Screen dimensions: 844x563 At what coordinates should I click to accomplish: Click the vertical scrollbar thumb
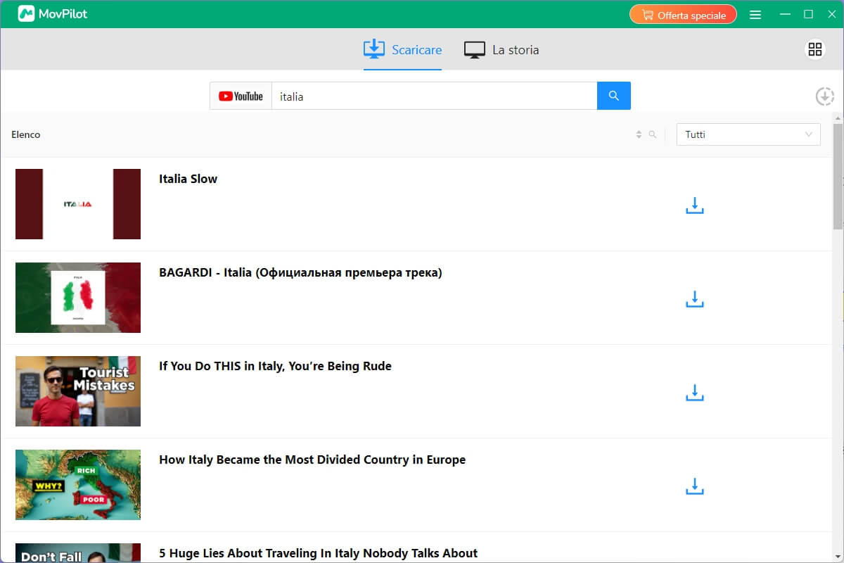click(x=838, y=176)
